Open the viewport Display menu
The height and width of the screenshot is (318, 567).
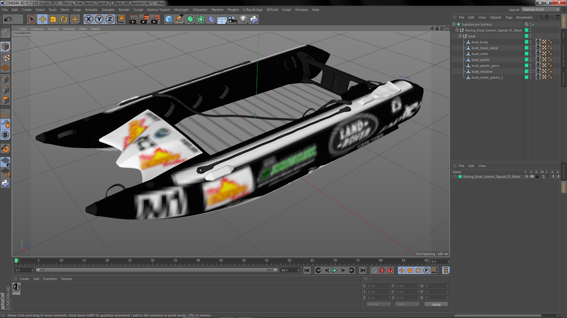[53, 29]
